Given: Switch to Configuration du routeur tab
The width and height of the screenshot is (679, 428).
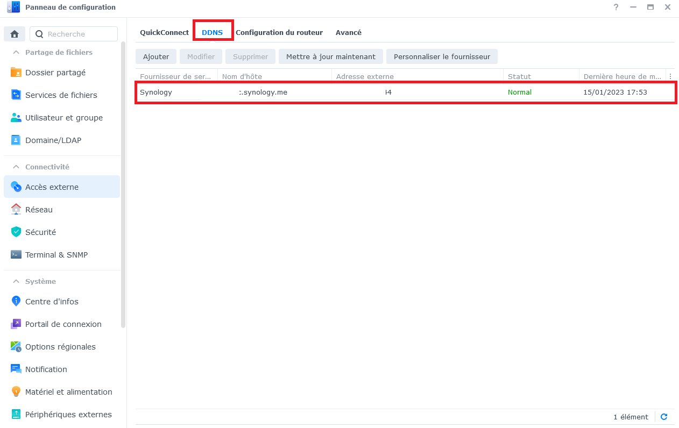Looking at the screenshot, I should 279,32.
